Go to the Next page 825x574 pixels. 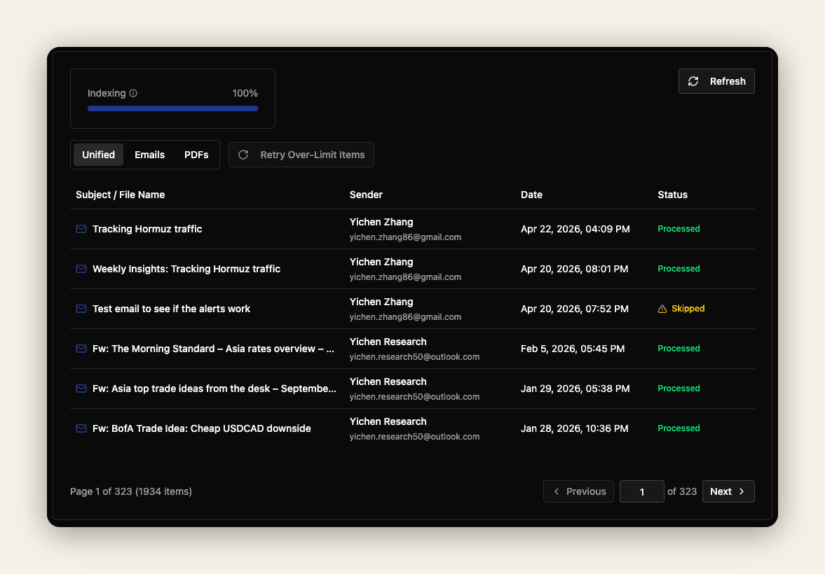pos(728,491)
